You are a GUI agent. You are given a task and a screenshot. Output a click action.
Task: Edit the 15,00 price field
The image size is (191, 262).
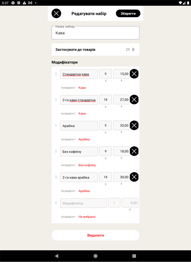tap(121, 74)
